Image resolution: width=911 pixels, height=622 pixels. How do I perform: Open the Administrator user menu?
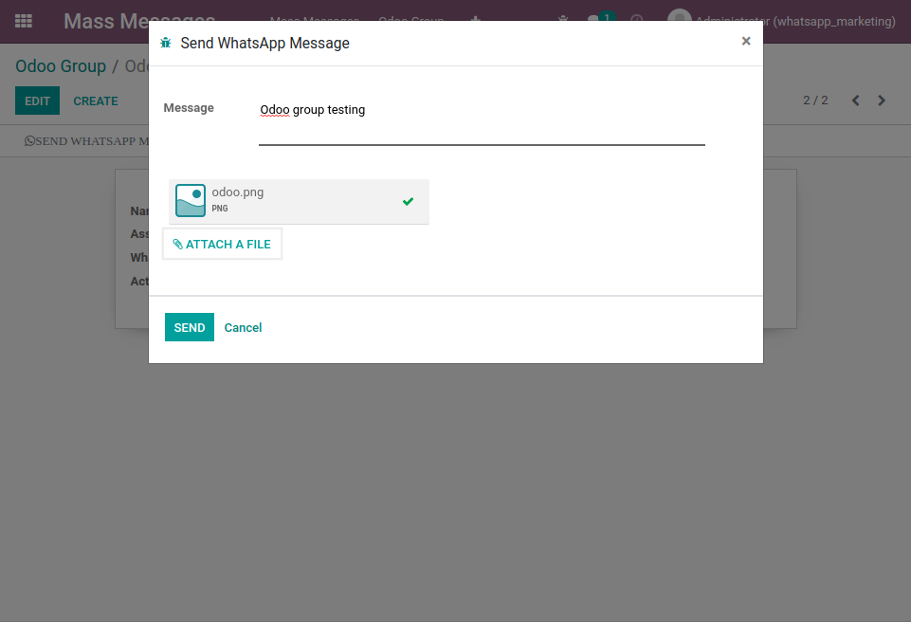coord(781,21)
